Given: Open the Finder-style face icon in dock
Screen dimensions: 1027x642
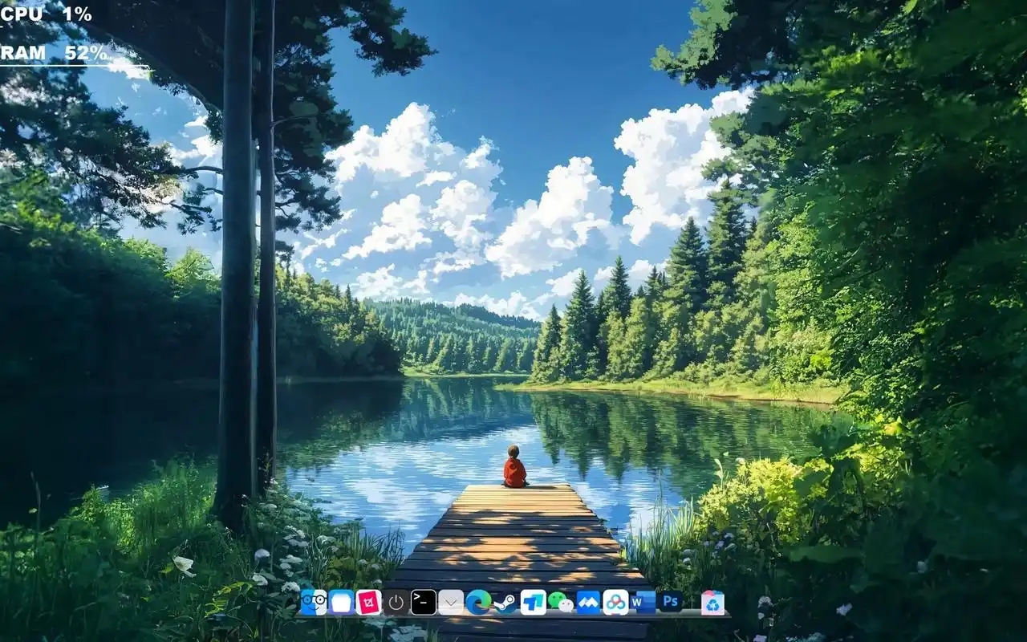Looking at the screenshot, I should click(314, 602).
